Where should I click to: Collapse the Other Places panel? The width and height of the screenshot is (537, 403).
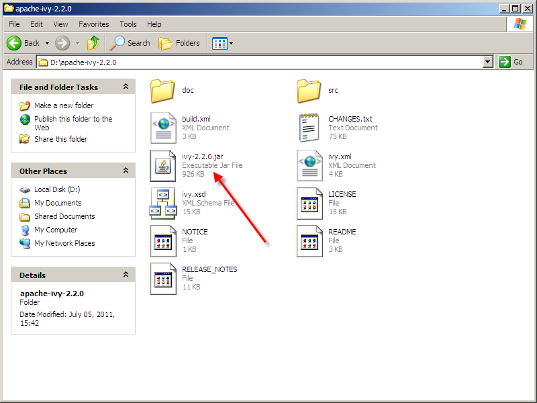126,171
